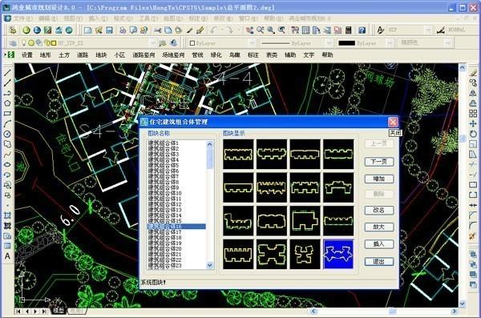
Task: Select the Line tool in left toolbar
Action: [8, 73]
